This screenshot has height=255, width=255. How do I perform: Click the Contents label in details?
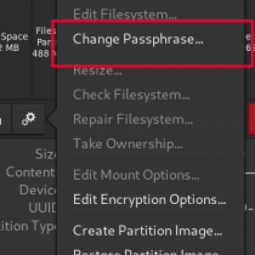click(x=31, y=172)
